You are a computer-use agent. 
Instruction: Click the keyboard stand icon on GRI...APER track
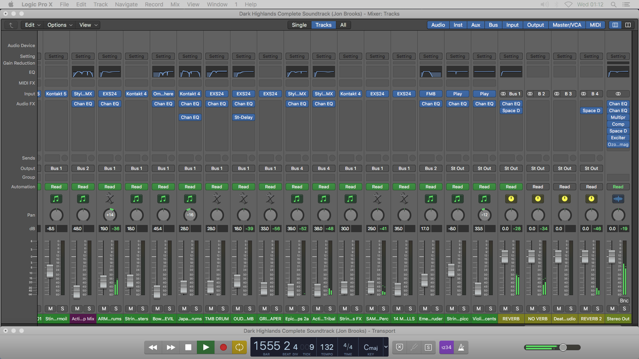tap(270, 199)
